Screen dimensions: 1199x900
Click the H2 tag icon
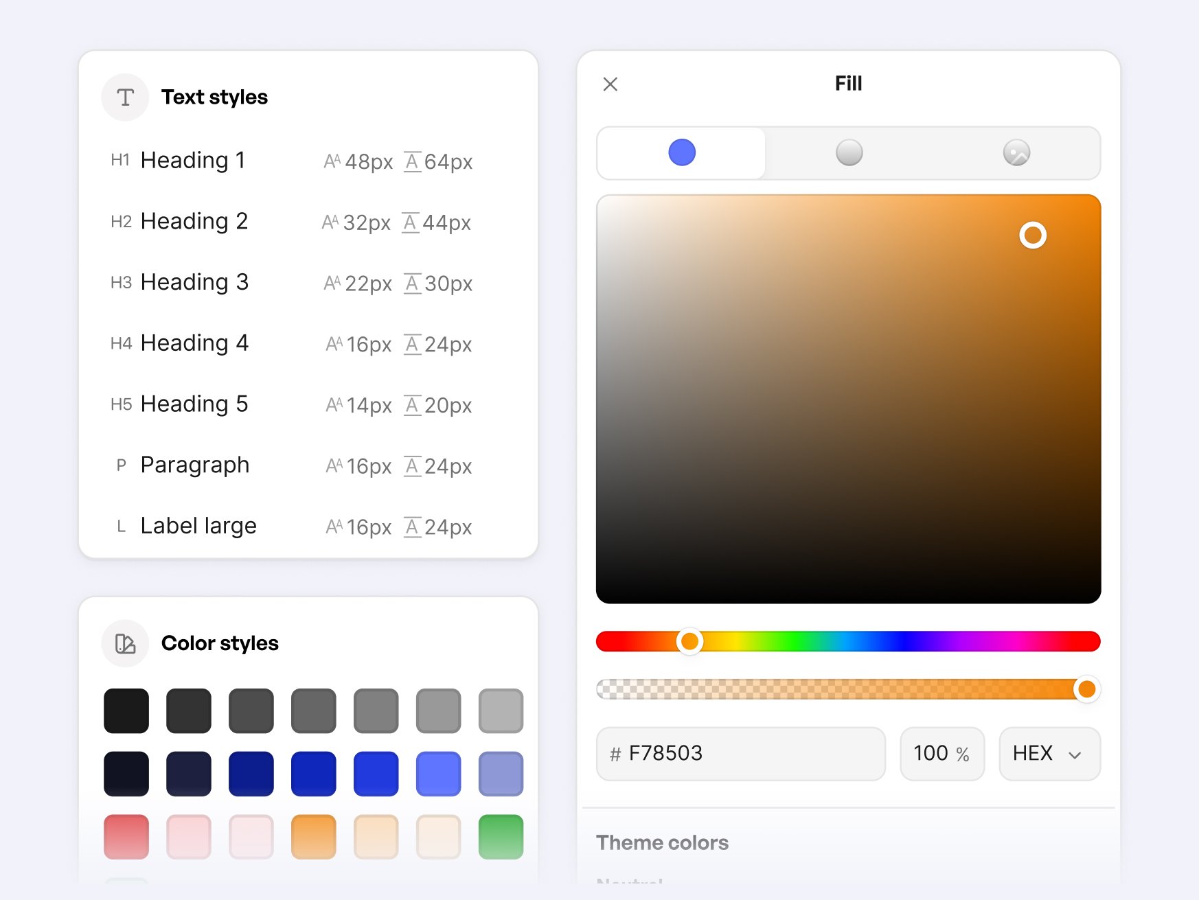[x=121, y=222]
